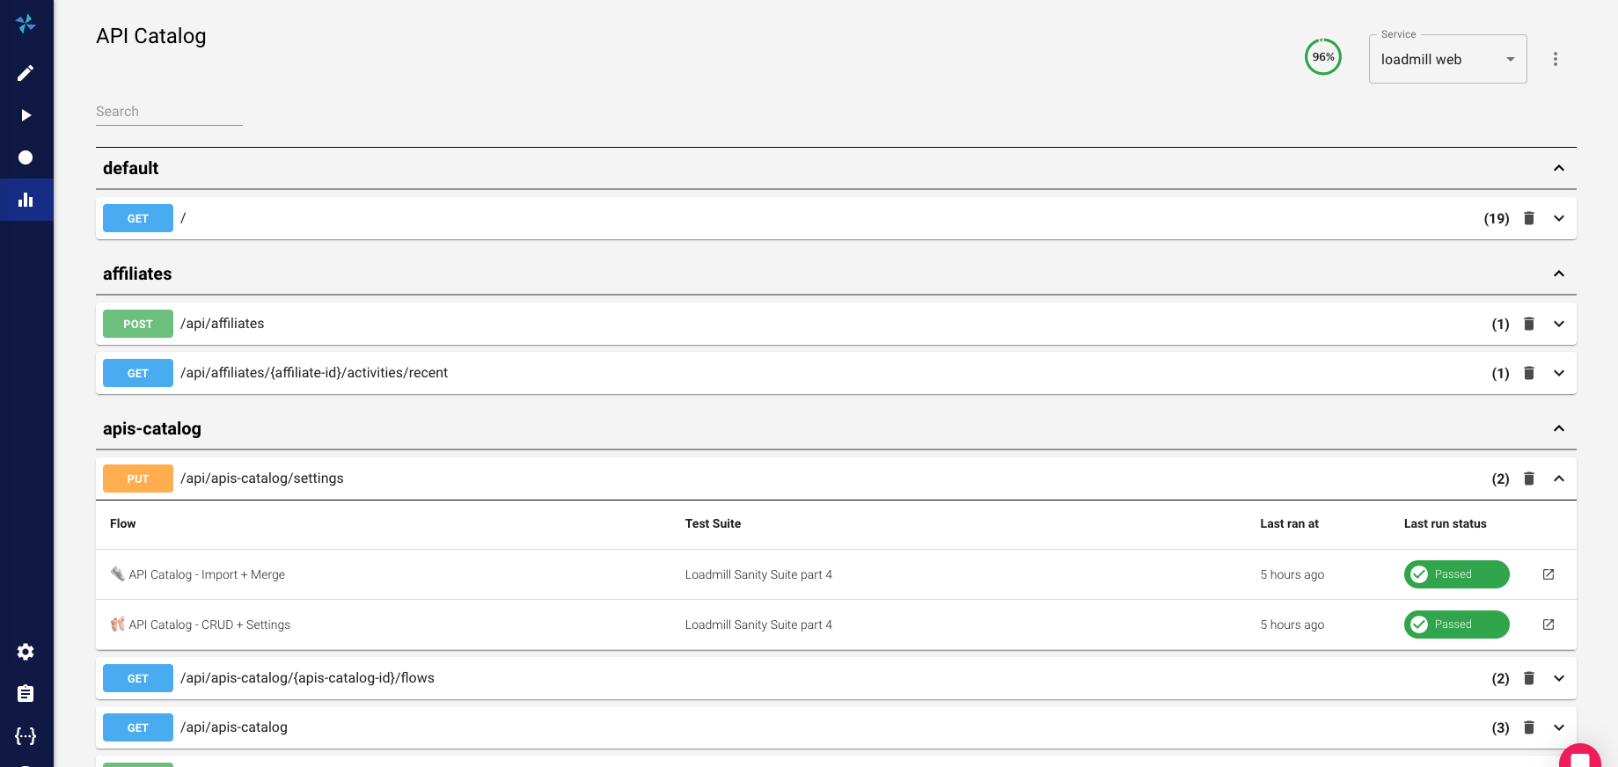The image size is (1618, 767).
Task: Open the pencil edit icon in the sidebar
Action: coord(26,73)
